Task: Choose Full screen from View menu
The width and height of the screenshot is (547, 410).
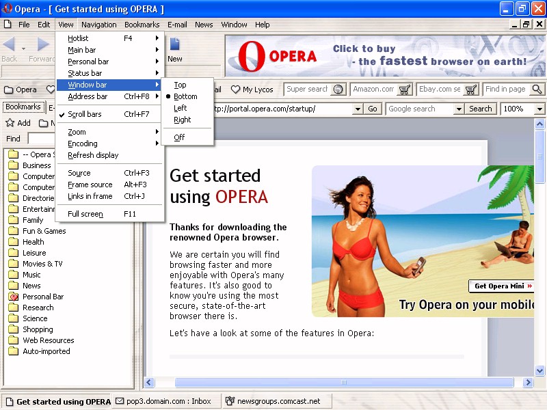Action: [x=110, y=214]
